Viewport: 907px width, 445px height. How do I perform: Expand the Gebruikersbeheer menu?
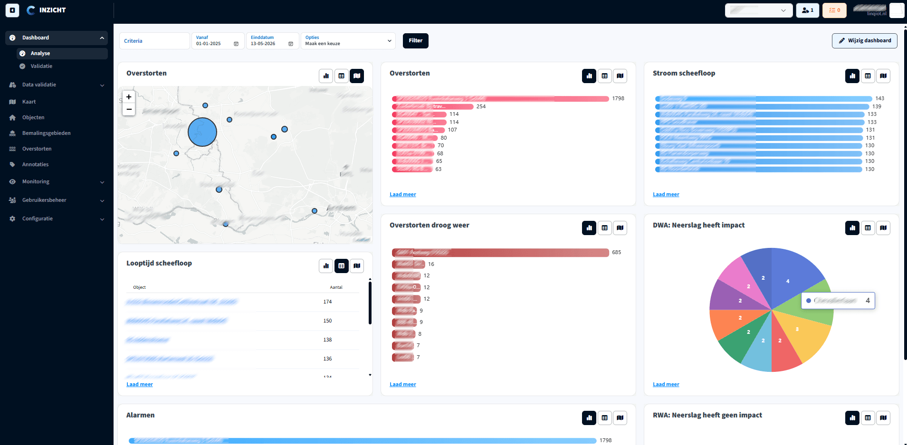57,200
